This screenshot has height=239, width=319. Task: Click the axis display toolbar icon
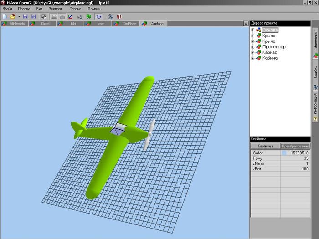coord(71,16)
